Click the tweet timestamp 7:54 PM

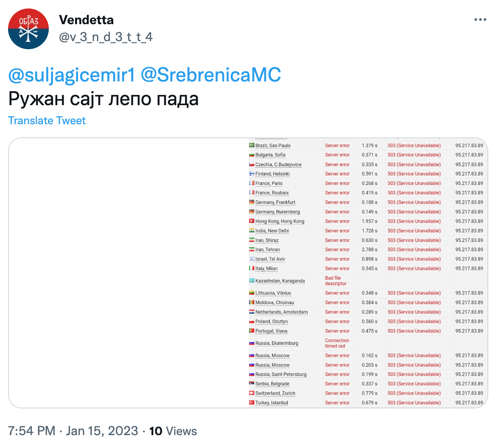pyautogui.click(x=31, y=431)
